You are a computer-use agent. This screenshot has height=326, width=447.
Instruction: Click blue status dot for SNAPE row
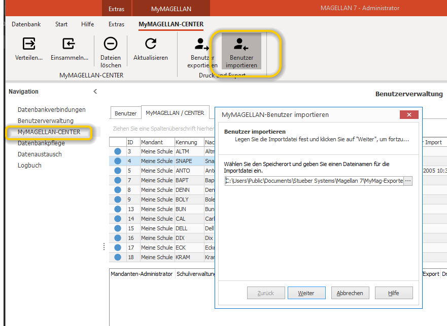coord(118,161)
